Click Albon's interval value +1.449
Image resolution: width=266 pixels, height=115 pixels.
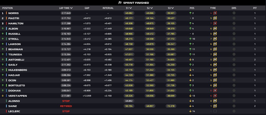coord(108,29)
